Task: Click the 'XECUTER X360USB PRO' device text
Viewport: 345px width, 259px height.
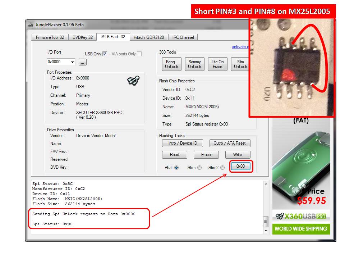Action: click(x=99, y=113)
